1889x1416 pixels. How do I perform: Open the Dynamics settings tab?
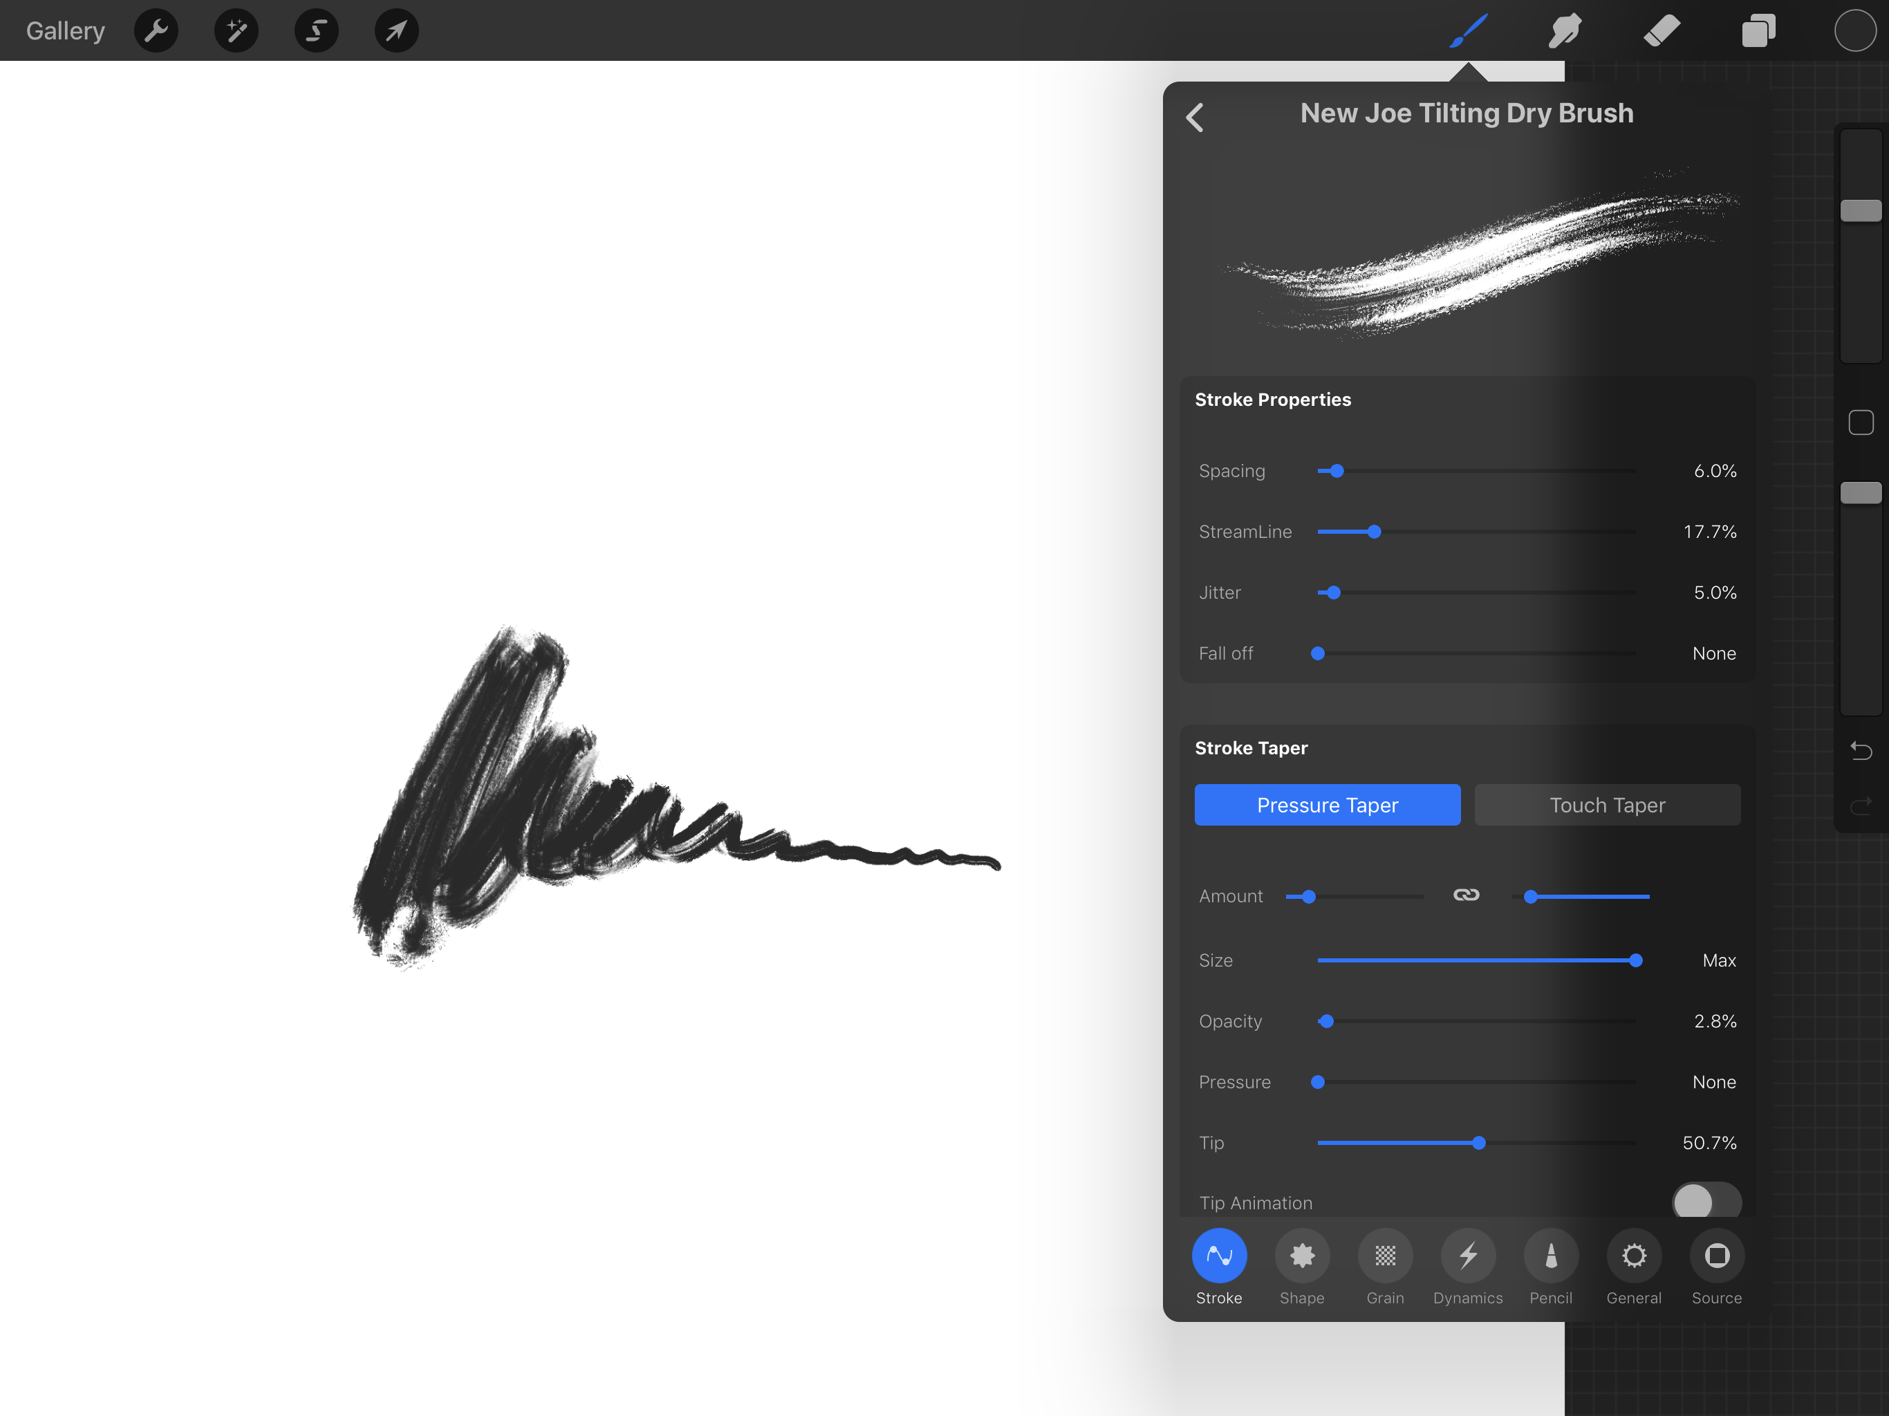[1468, 1267]
